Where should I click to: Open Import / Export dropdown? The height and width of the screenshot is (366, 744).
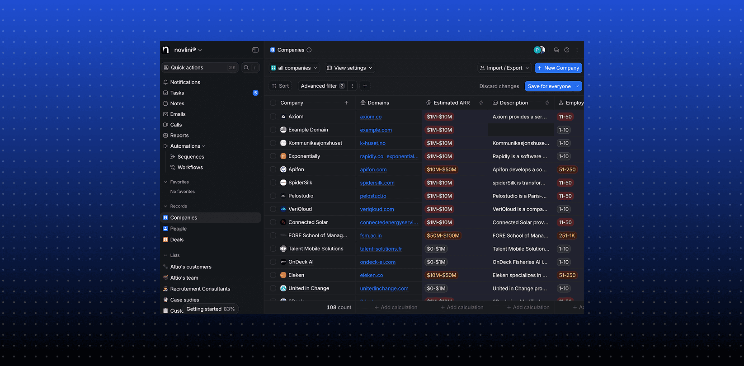[x=504, y=68]
